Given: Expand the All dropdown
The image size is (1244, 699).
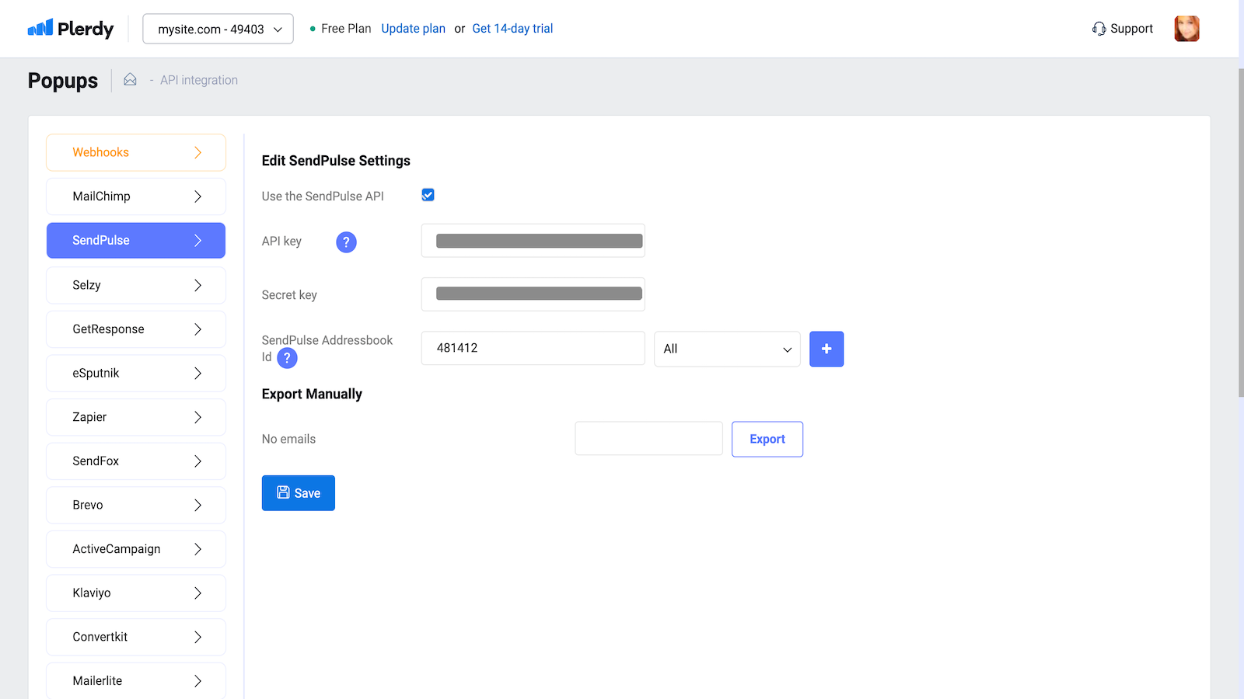Looking at the screenshot, I should pyautogui.click(x=727, y=349).
